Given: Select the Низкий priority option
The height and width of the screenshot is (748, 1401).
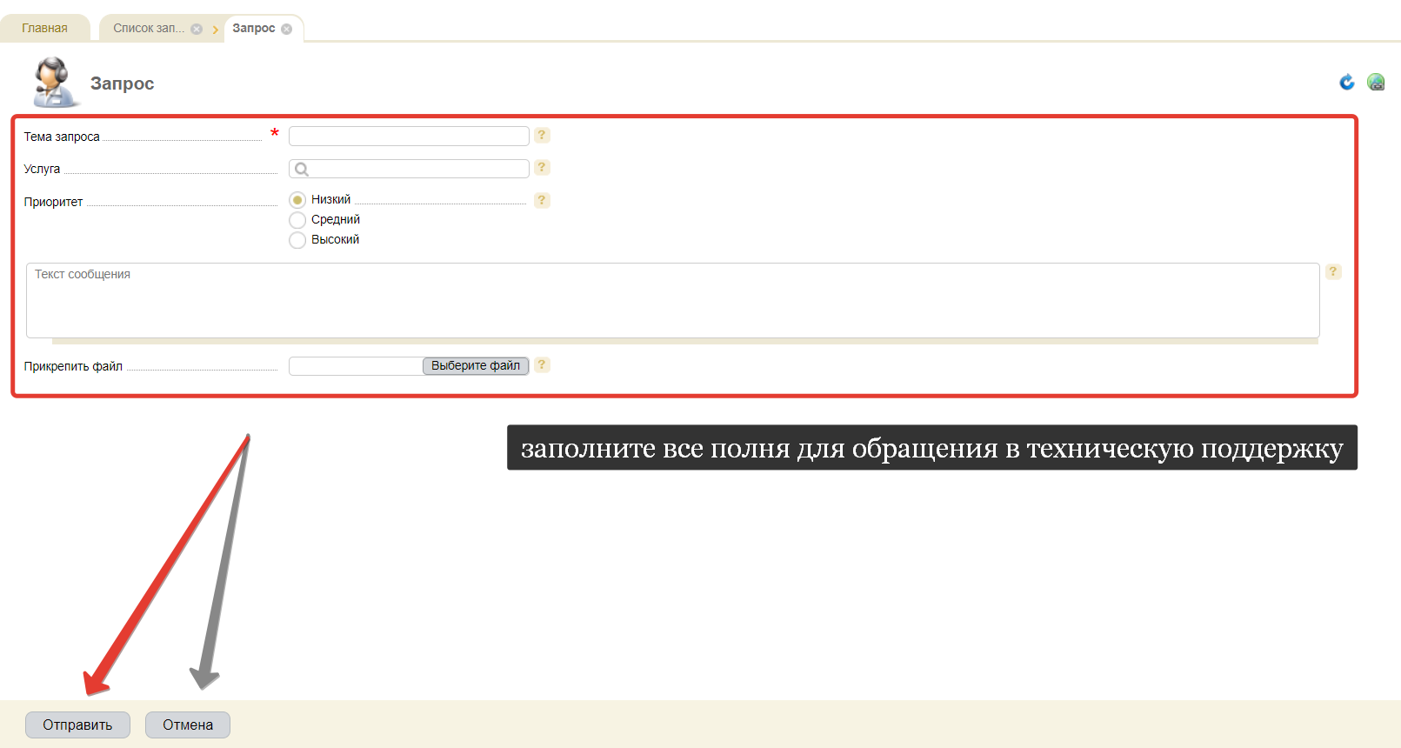Looking at the screenshot, I should click(297, 200).
